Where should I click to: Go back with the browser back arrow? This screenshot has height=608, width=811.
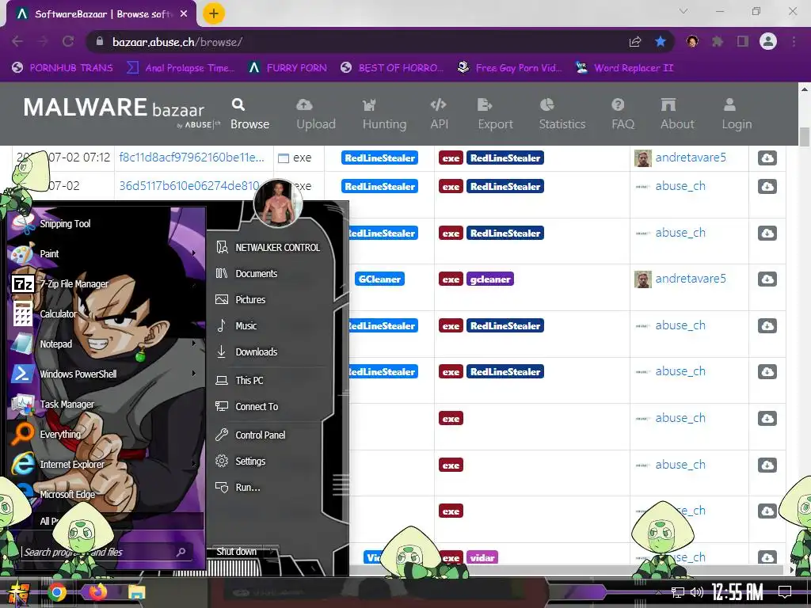point(17,41)
